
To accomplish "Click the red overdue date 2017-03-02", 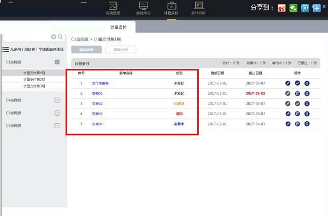I will [255, 93].
